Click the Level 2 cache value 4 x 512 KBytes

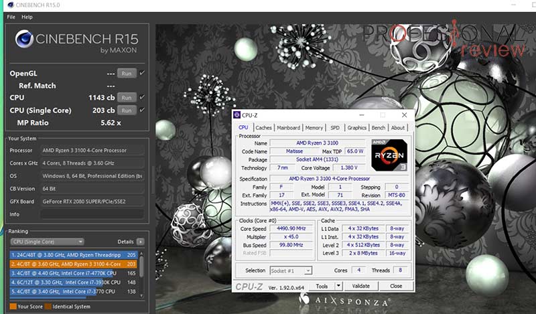click(x=363, y=245)
